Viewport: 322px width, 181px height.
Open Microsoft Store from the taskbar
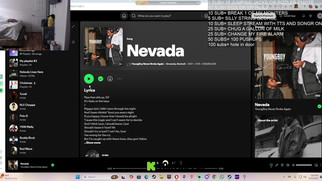click(139, 177)
